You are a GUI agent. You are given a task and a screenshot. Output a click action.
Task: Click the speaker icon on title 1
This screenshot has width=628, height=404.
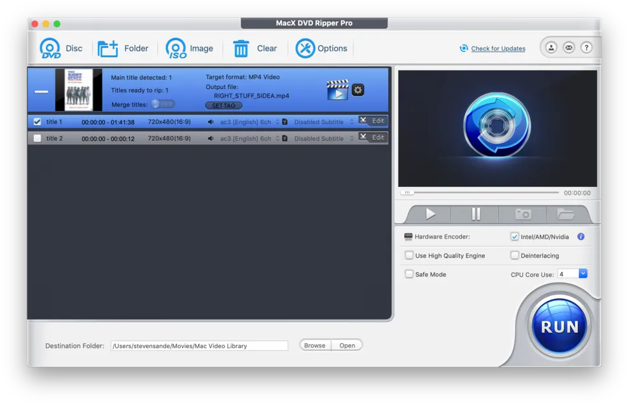[211, 122]
